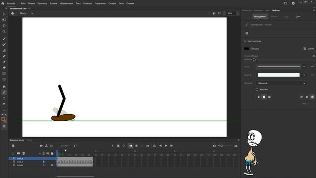Go to the previous keyframe
The width and height of the screenshot is (316, 178).
(113, 146)
